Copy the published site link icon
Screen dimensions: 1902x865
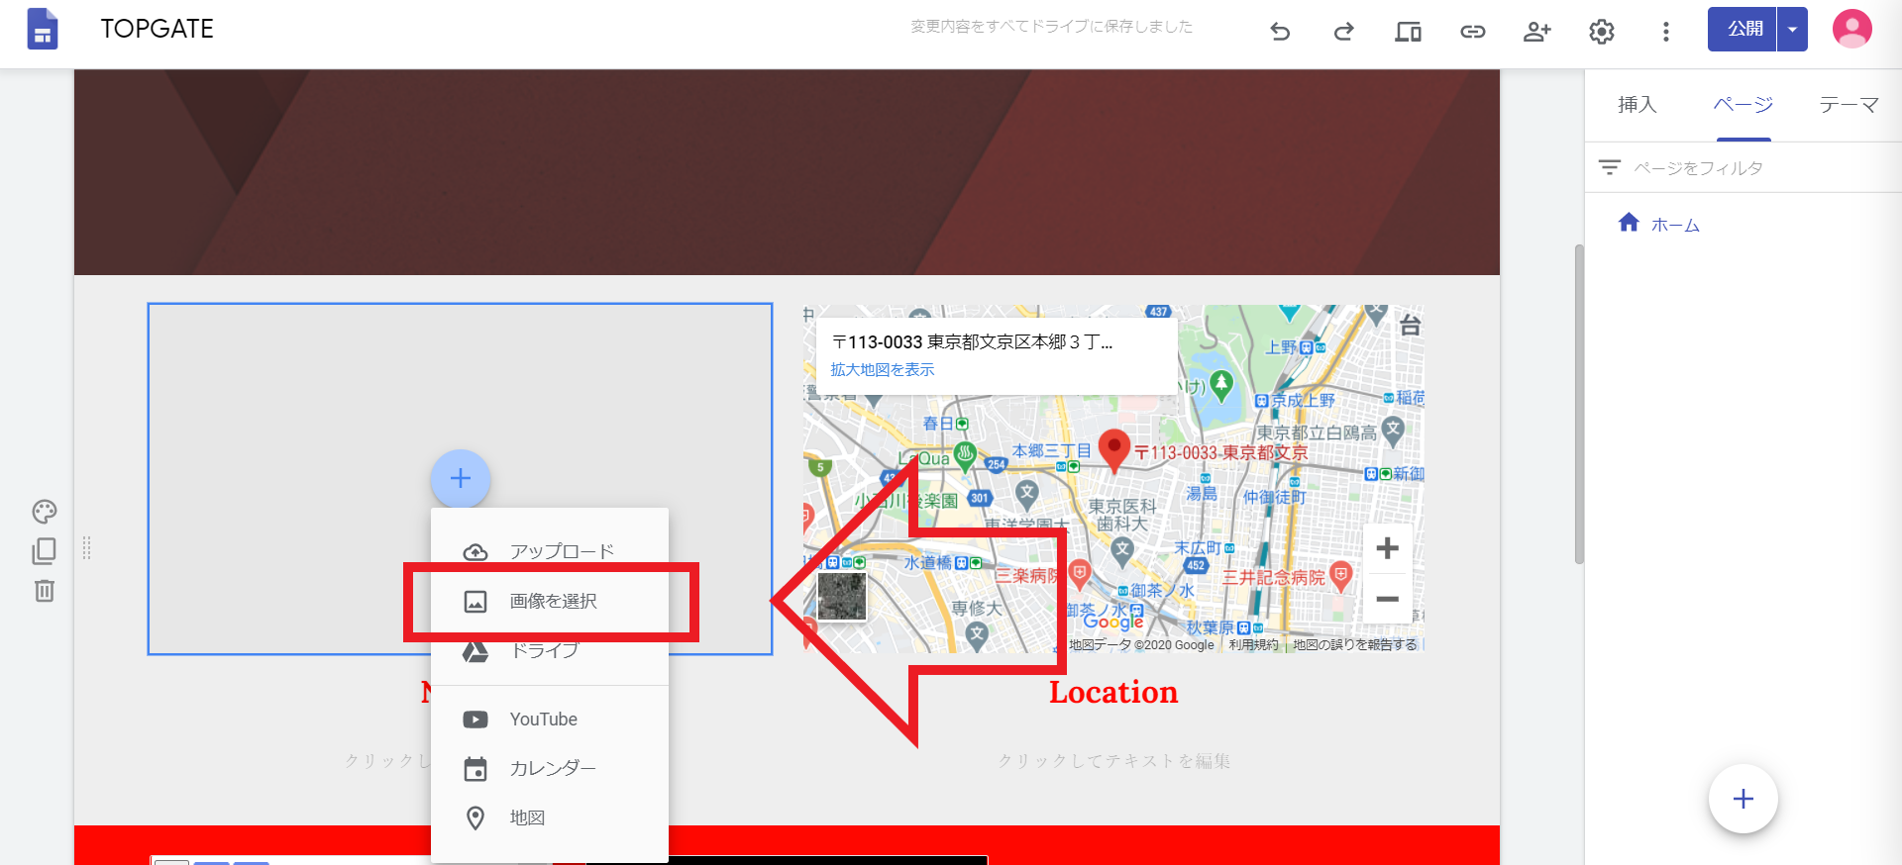1472,32
